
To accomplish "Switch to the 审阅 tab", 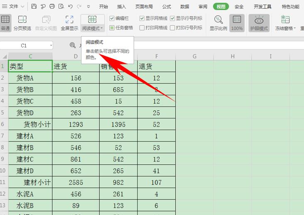I will pyautogui.click(x=203, y=7).
